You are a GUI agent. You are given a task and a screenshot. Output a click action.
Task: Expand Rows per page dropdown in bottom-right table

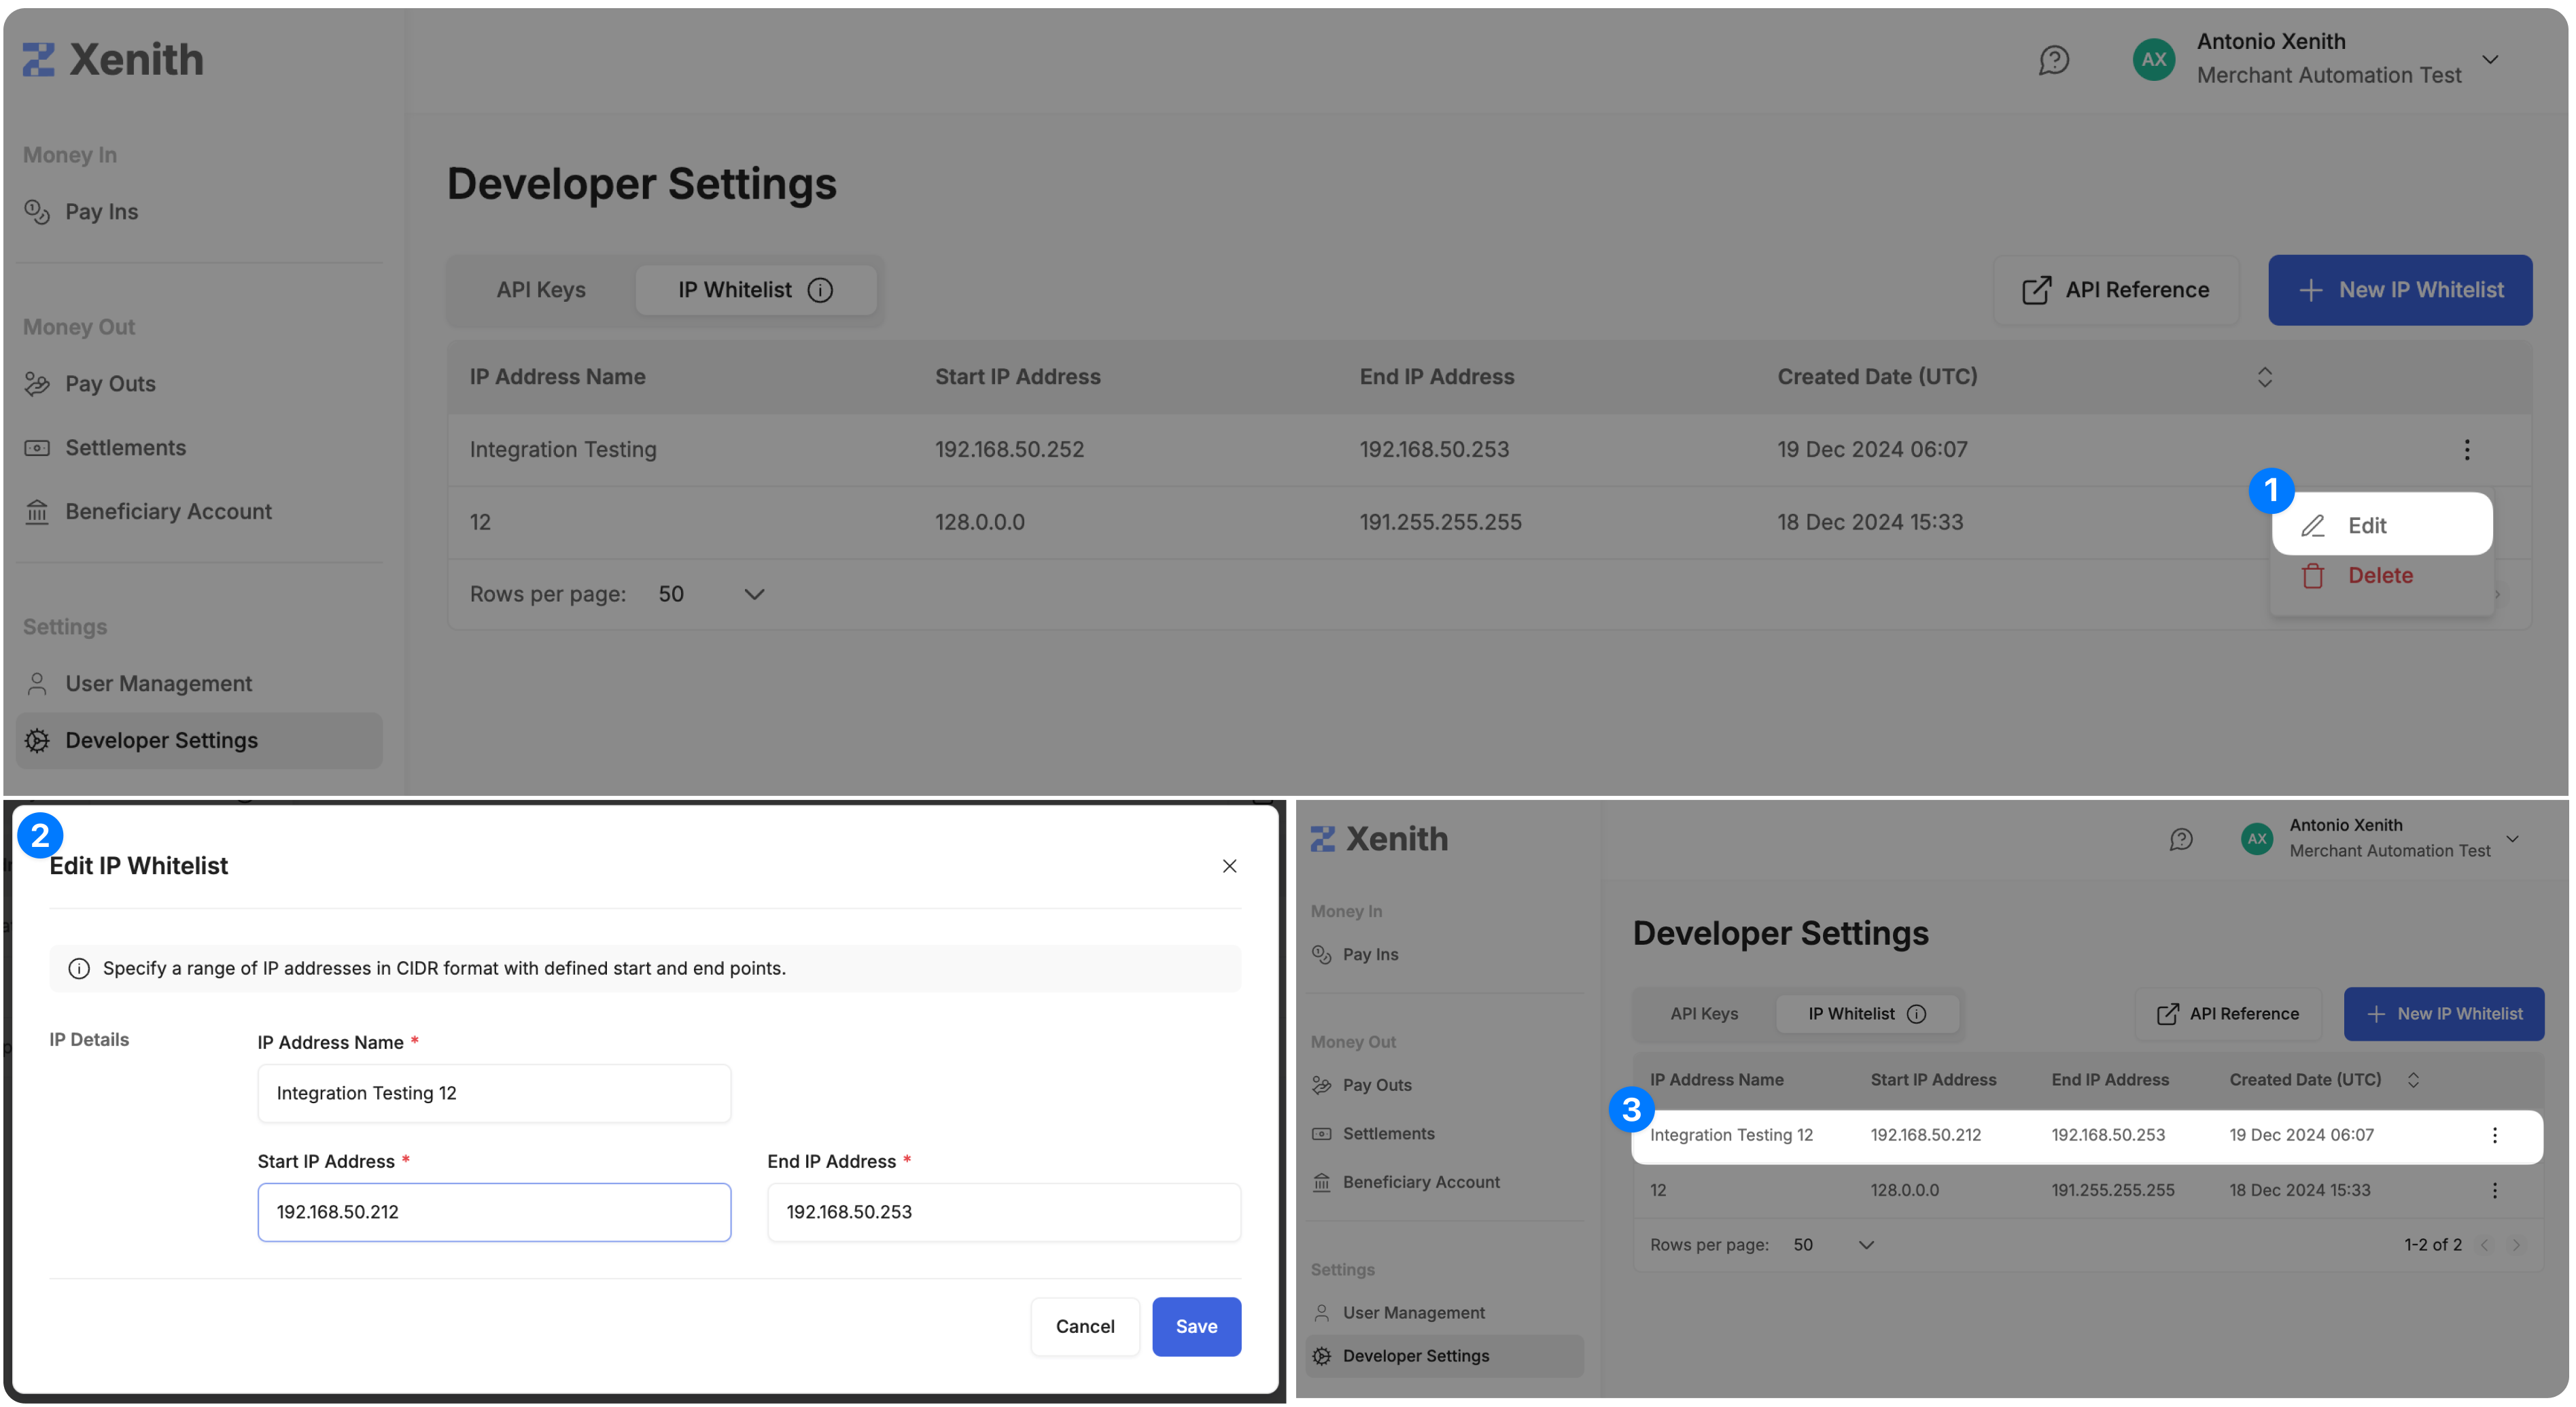pos(1865,1245)
